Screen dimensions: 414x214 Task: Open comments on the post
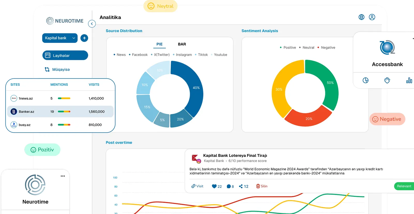229,186
